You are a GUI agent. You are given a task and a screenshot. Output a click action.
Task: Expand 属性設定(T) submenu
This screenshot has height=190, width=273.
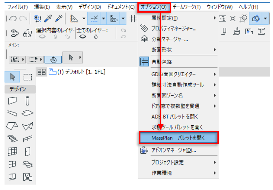point(179,18)
